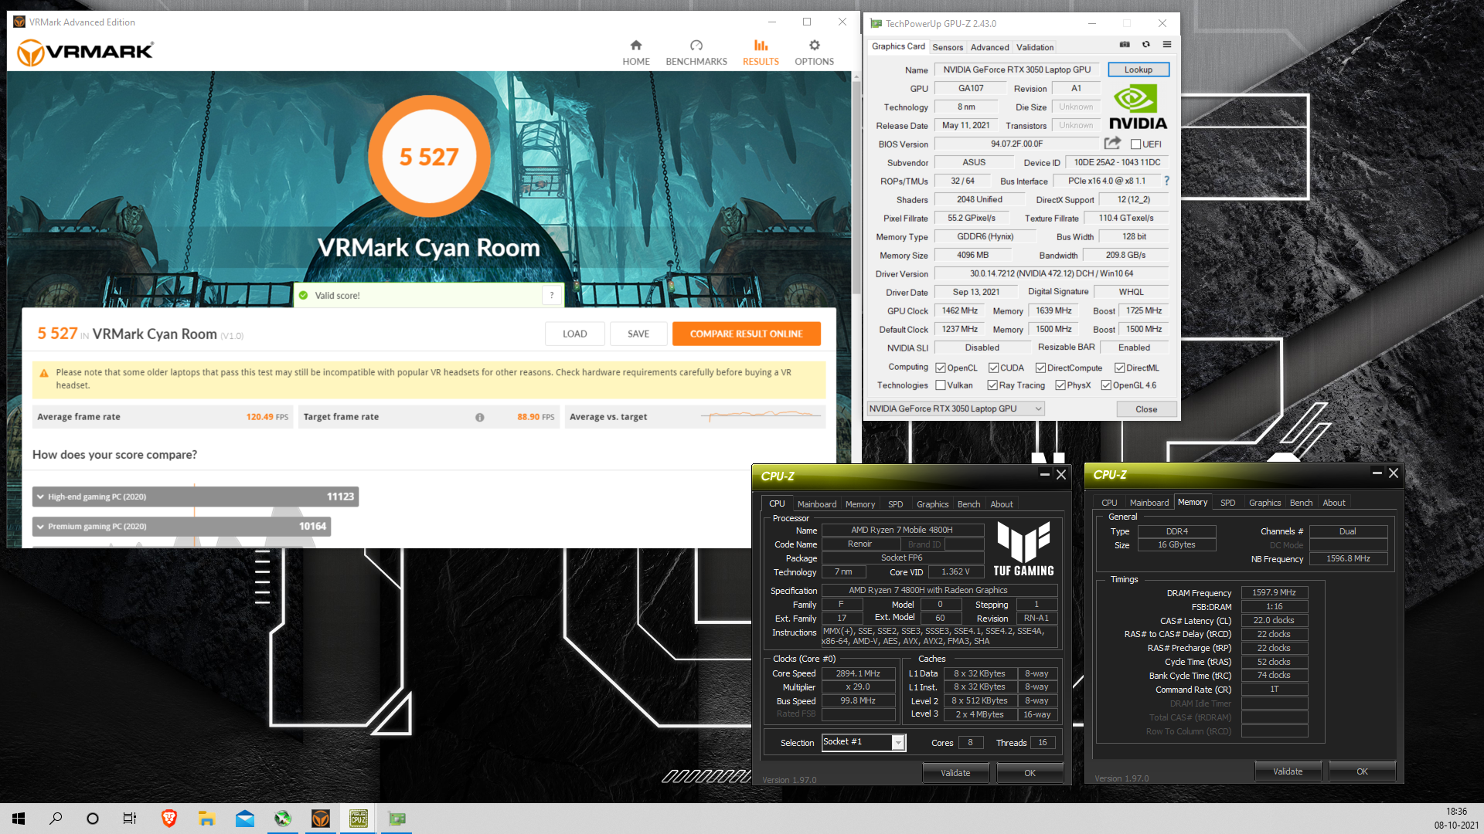
Task: Open the Mainboard tab in left CPU-Z window
Action: tap(817, 503)
